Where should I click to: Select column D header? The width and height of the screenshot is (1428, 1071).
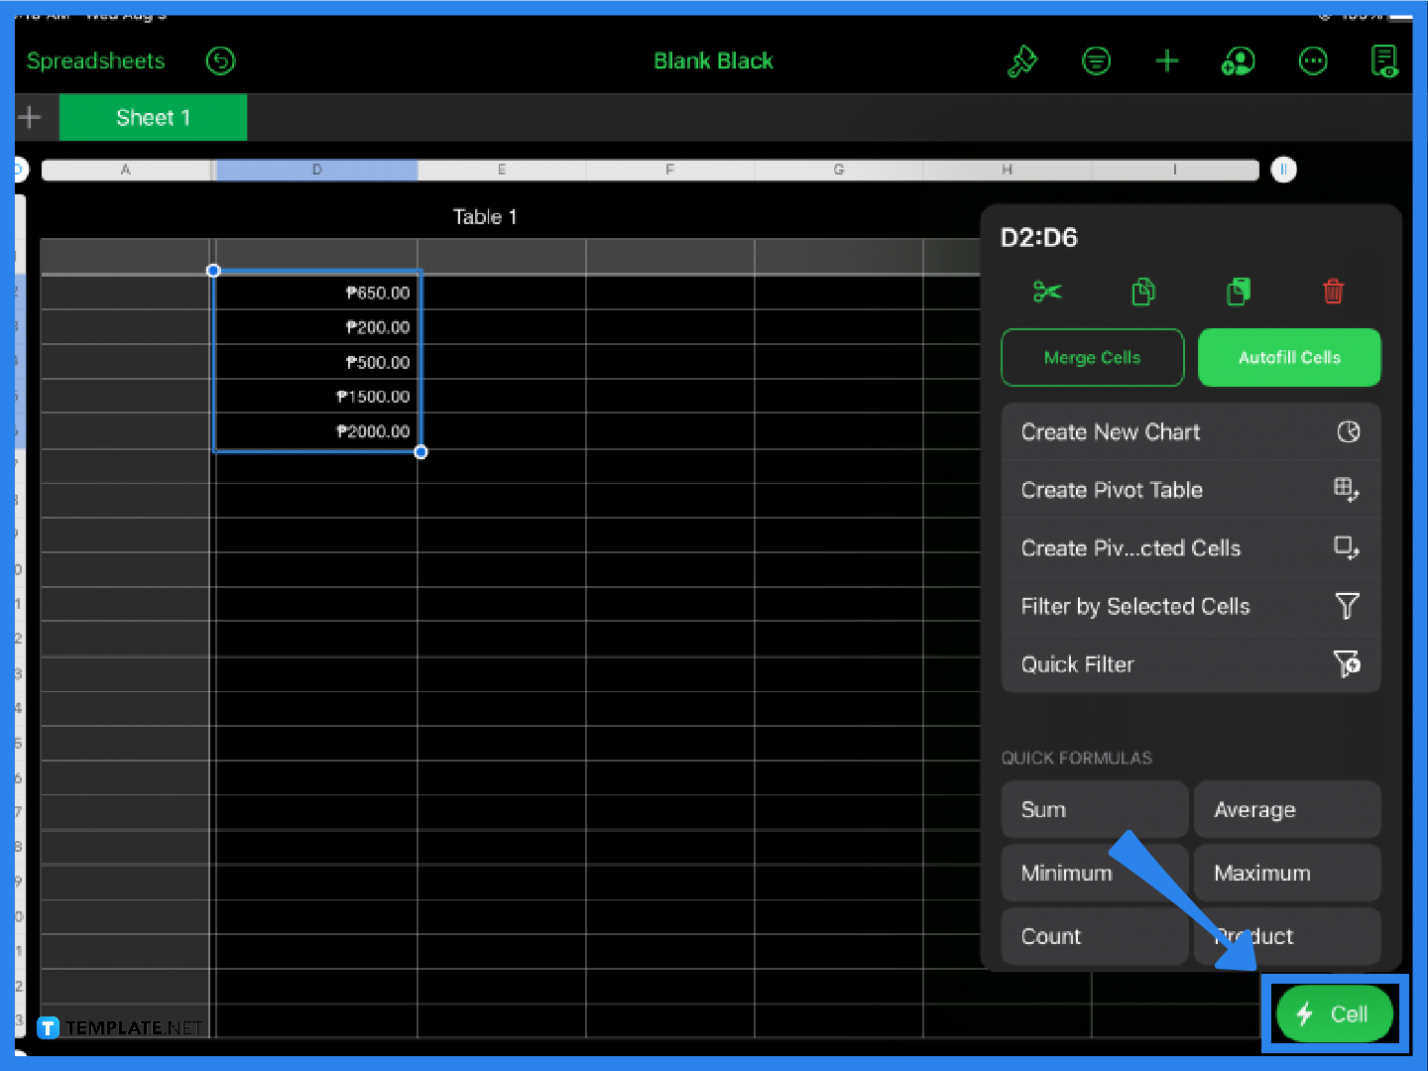(316, 170)
